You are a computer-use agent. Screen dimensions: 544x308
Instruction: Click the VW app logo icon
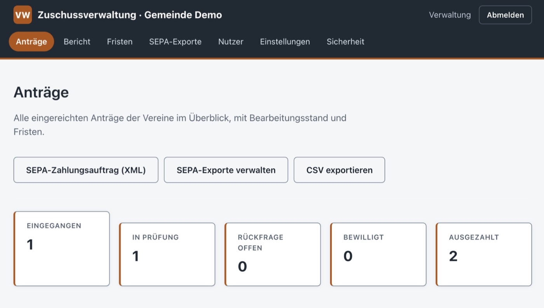tap(23, 15)
